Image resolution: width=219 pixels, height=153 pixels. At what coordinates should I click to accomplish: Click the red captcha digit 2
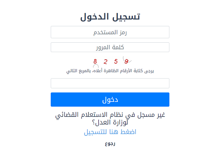point(105,62)
